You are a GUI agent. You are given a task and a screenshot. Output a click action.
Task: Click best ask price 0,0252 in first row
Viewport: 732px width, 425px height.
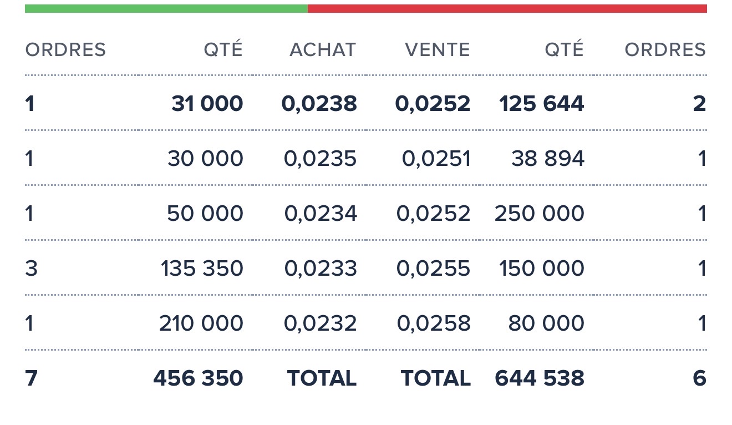click(433, 104)
